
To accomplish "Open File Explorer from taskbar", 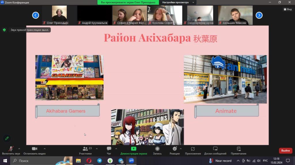I will coord(78,161).
